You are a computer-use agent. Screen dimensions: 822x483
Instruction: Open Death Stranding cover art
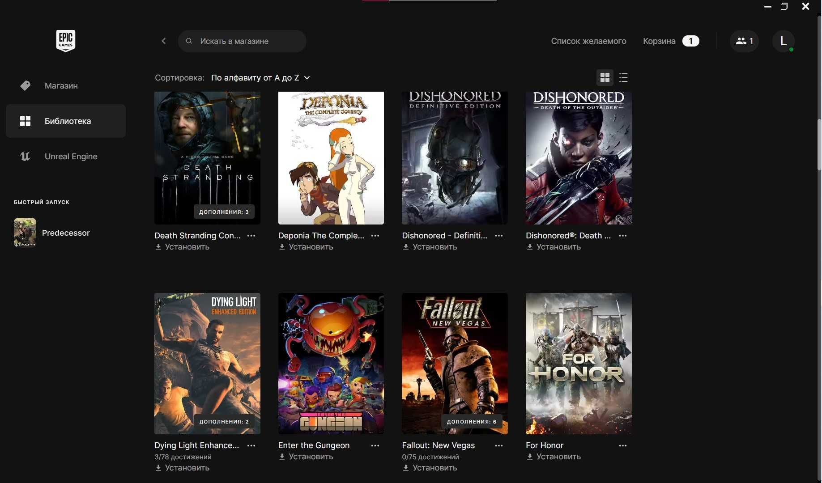207,158
